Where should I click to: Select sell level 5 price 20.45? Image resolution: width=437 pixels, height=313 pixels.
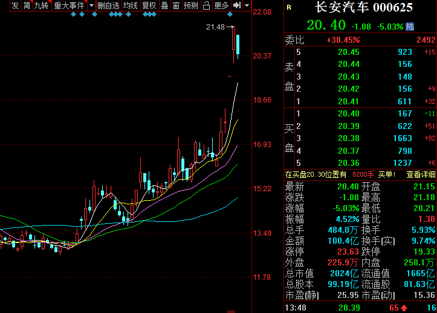pos(349,52)
